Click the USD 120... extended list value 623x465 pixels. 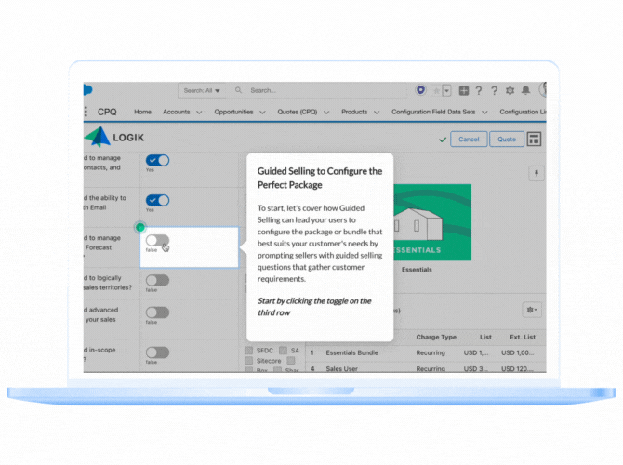click(x=517, y=369)
